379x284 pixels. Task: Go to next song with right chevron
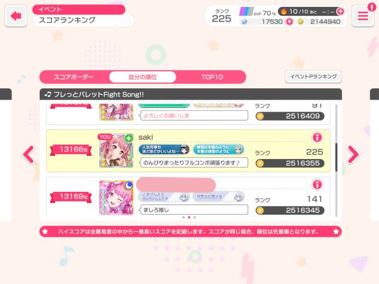pyautogui.click(x=353, y=154)
